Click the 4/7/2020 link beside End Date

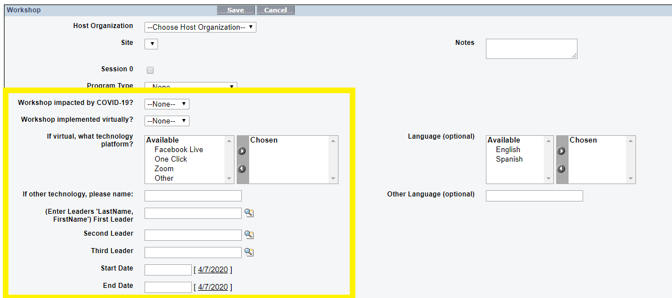[213, 287]
